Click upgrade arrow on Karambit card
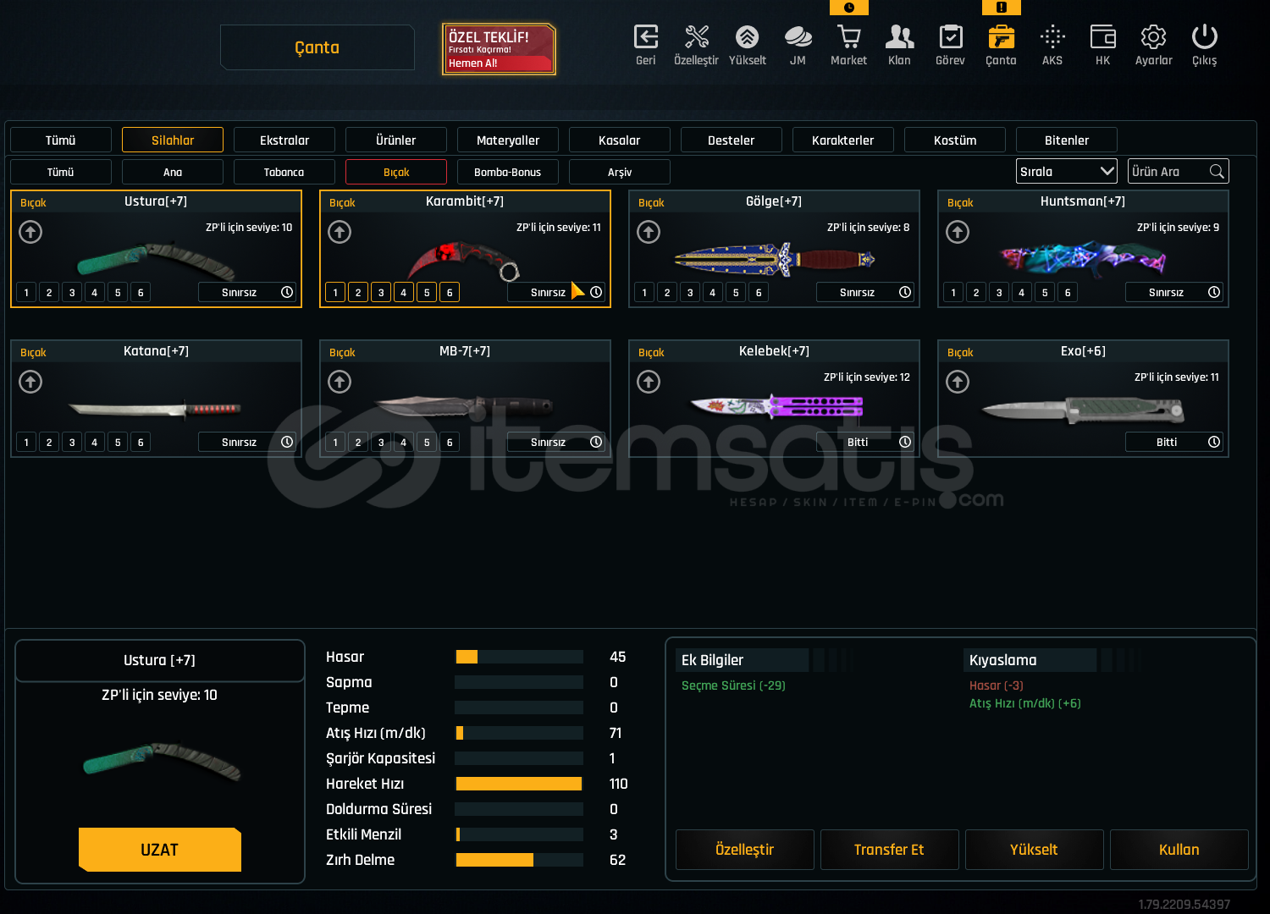 pos(340,232)
